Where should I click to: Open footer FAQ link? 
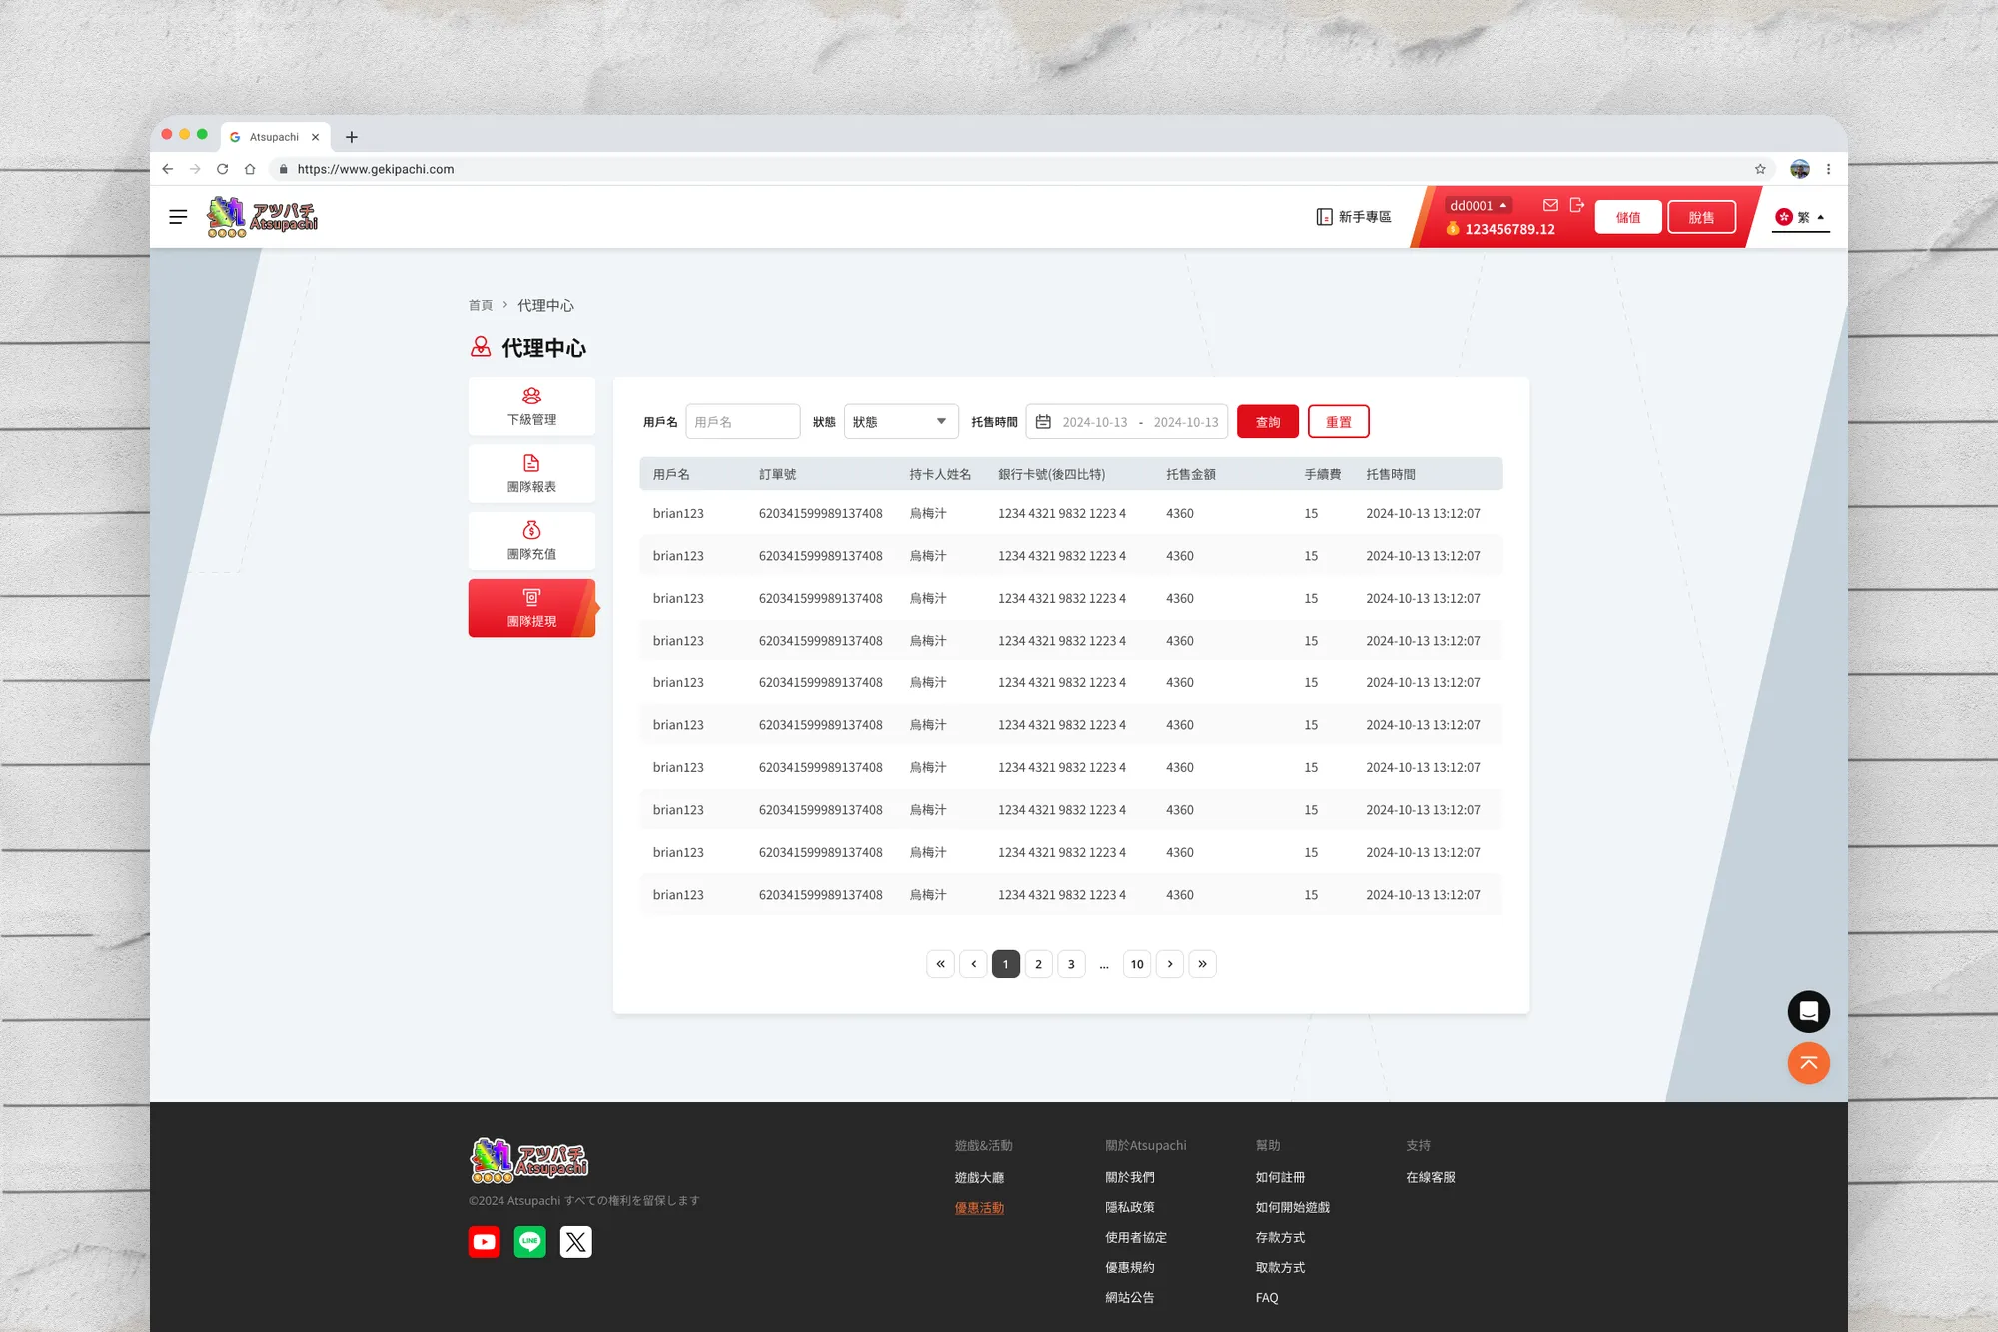coord(1267,1297)
